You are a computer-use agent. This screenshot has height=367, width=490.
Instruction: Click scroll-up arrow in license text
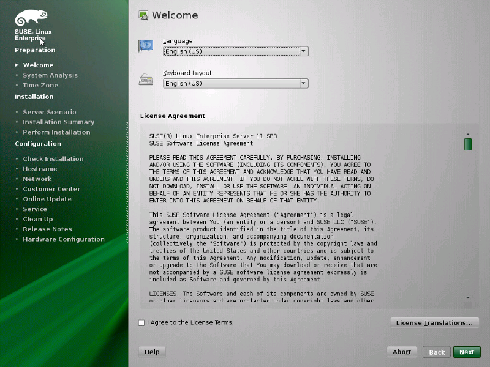468,134
